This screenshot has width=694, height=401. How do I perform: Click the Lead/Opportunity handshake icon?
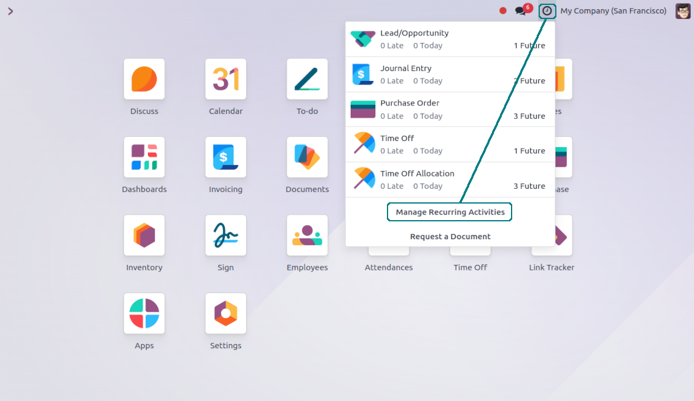tap(363, 39)
